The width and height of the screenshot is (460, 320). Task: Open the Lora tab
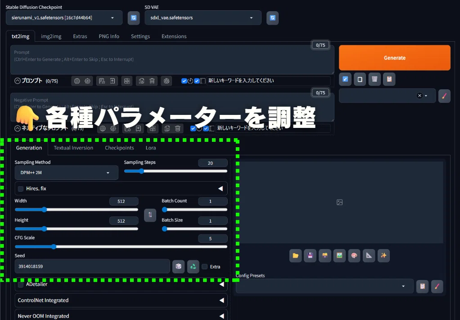151,148
